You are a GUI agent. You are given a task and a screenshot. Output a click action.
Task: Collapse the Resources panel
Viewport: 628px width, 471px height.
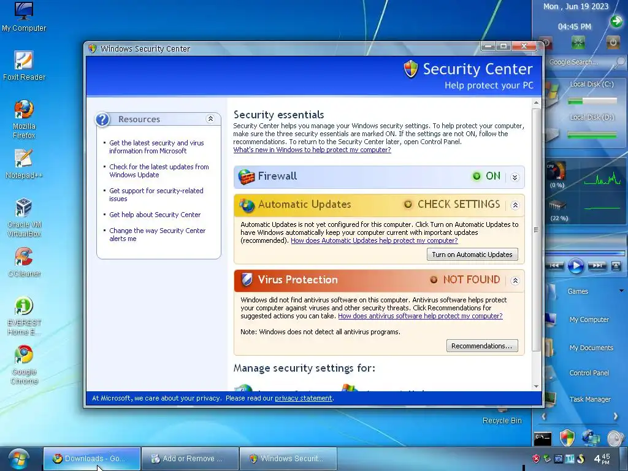[210, 119]
